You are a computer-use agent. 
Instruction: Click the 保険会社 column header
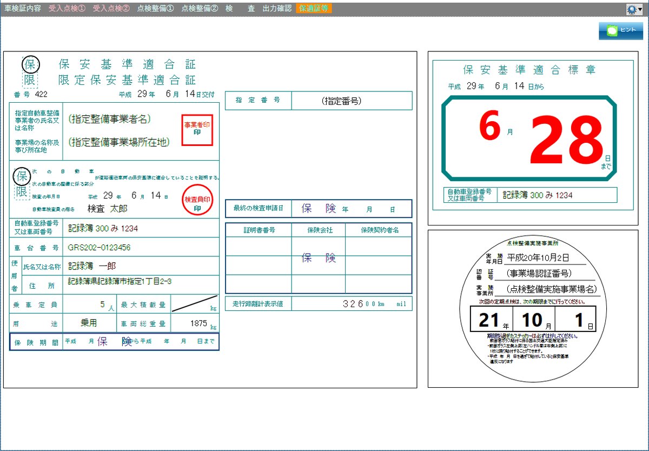(x=319, y=230)
